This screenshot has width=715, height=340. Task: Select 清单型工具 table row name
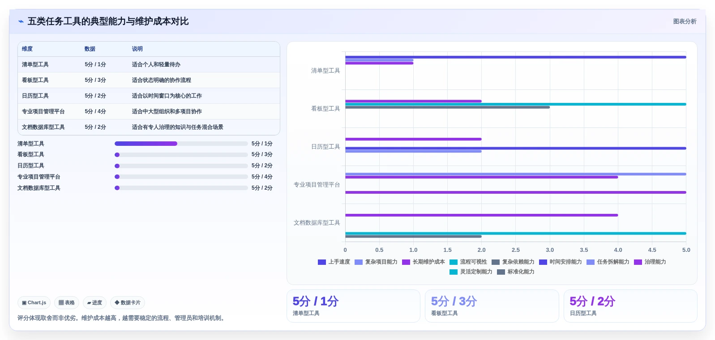35,64
